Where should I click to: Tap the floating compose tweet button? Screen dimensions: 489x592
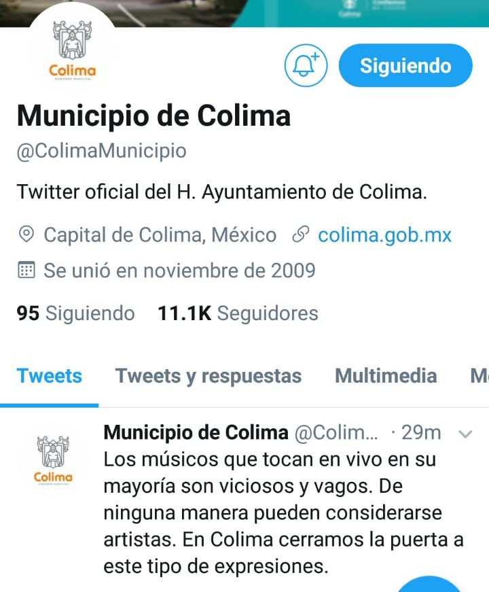(x=429, y=584)
